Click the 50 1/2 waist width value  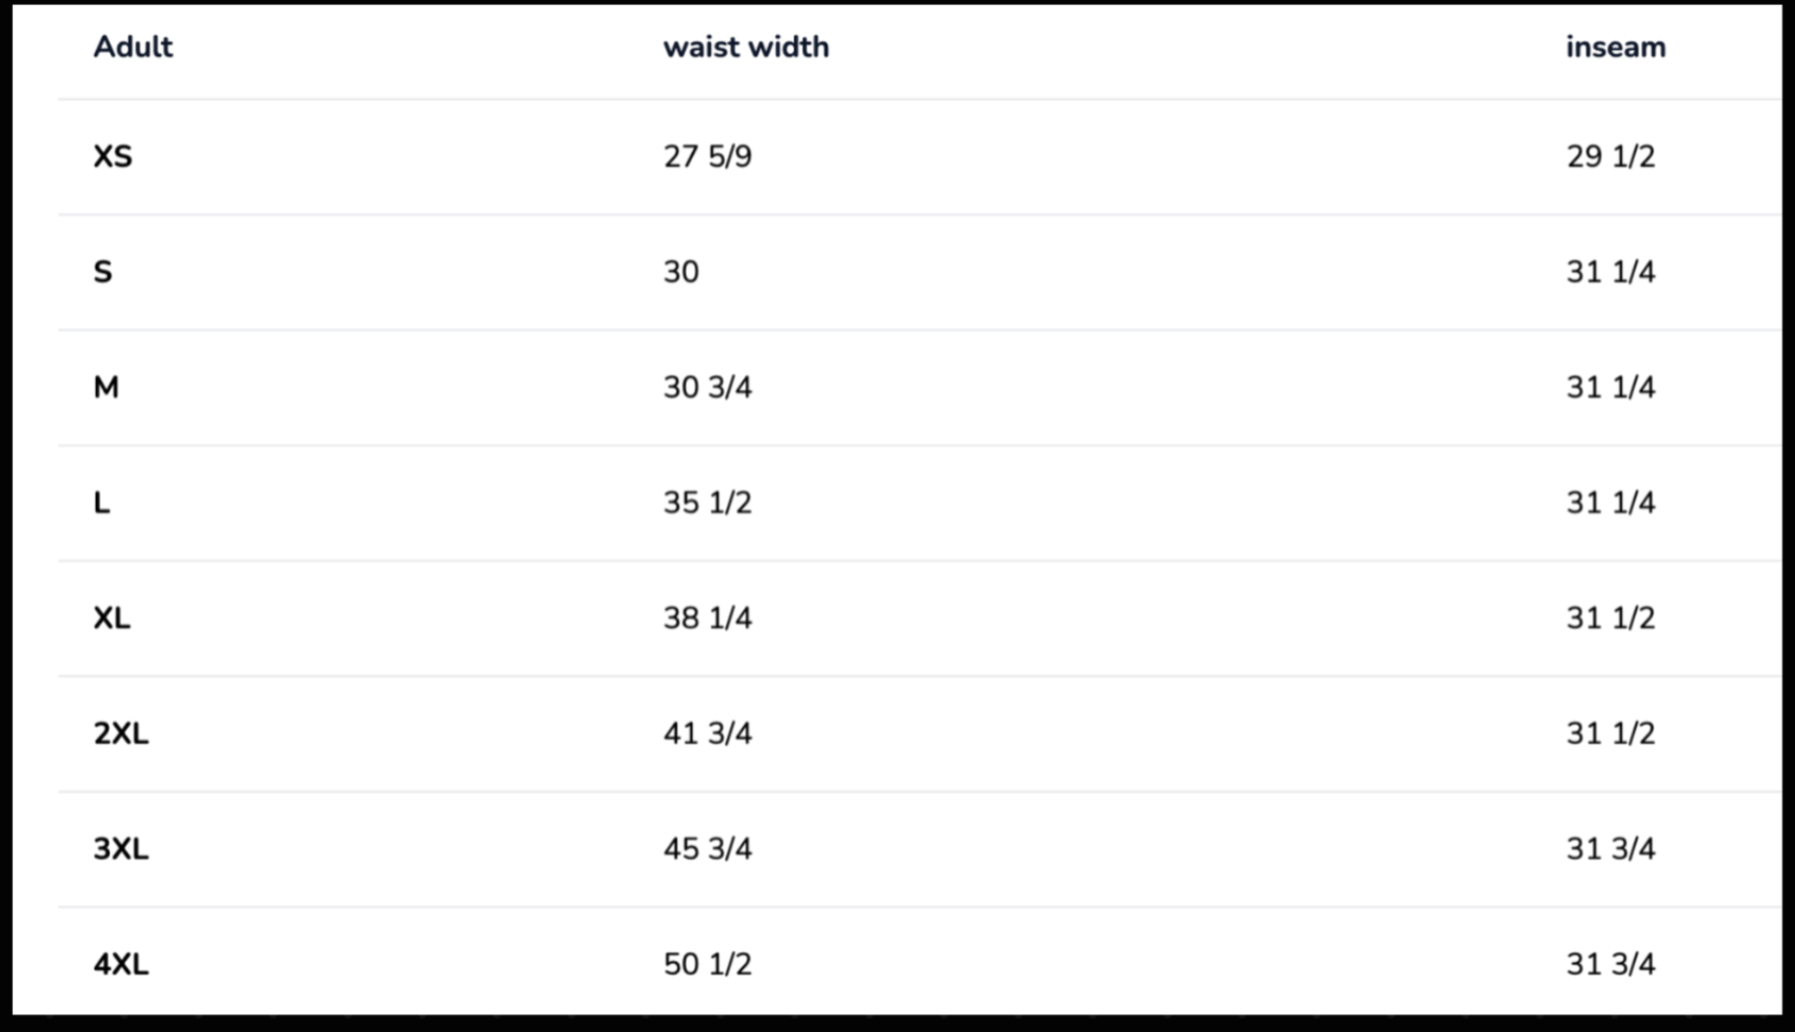click(707, 964)
